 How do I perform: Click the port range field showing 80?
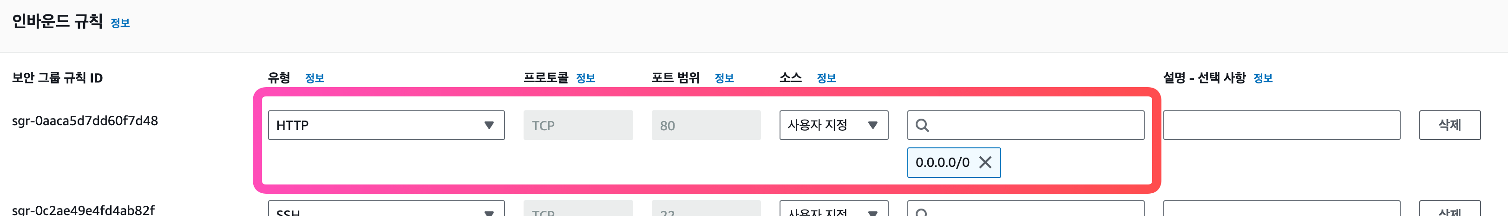706,125
